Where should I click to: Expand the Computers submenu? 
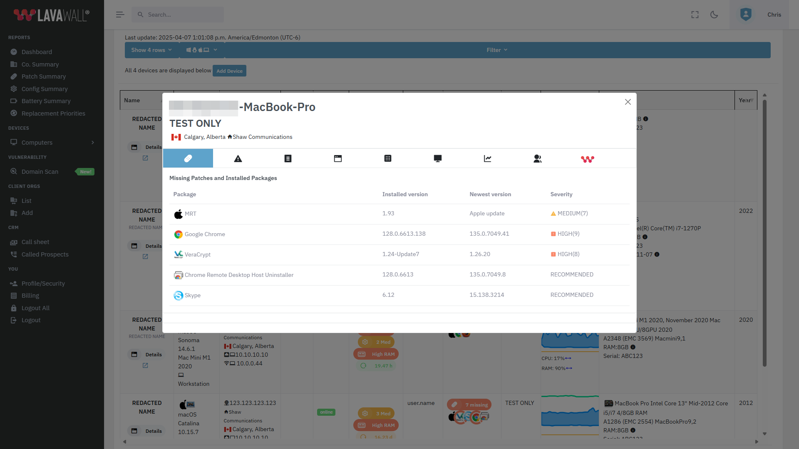click(x=52, y=143)
